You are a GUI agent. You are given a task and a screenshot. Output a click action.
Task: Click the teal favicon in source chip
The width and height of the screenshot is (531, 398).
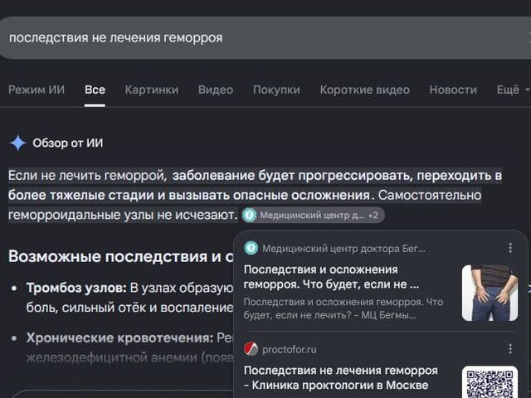[250, 216]
